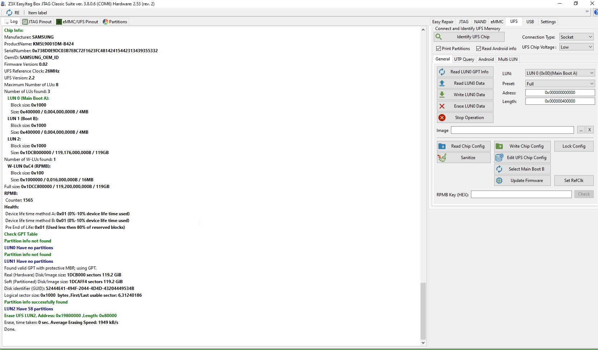The width and height of the screenshot is (598, 350).
Task: Click the Select Main Boot B arrows icon
Action: point(499,169)
